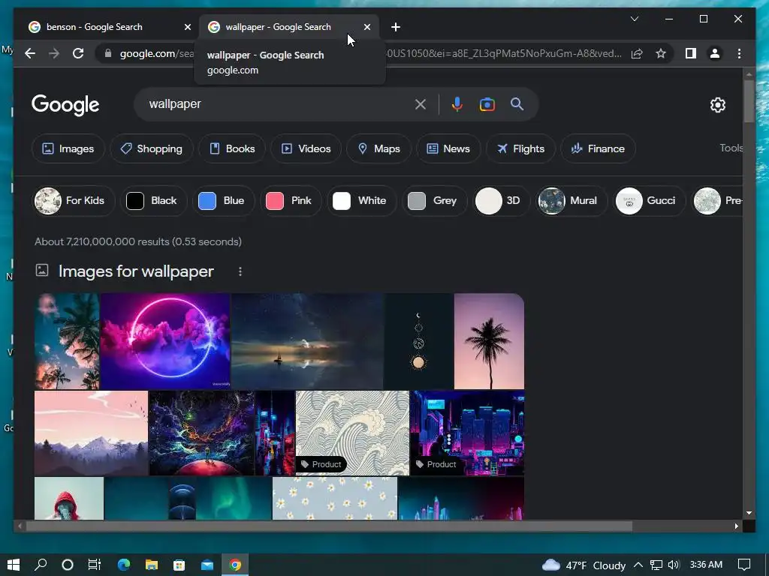Open Windows taskbar search
Screen dimensions: 769x576
[x=41, y=565]
